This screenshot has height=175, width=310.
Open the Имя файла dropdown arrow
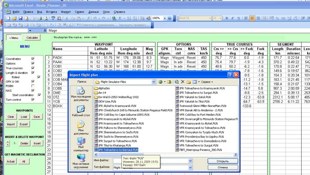tap(190, 161)
